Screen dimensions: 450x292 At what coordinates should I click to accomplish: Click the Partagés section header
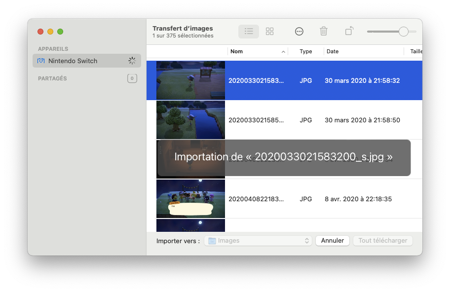coord(52,78)
